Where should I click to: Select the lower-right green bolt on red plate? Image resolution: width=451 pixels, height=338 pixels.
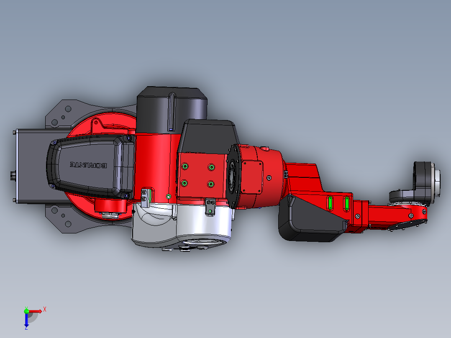211,184
